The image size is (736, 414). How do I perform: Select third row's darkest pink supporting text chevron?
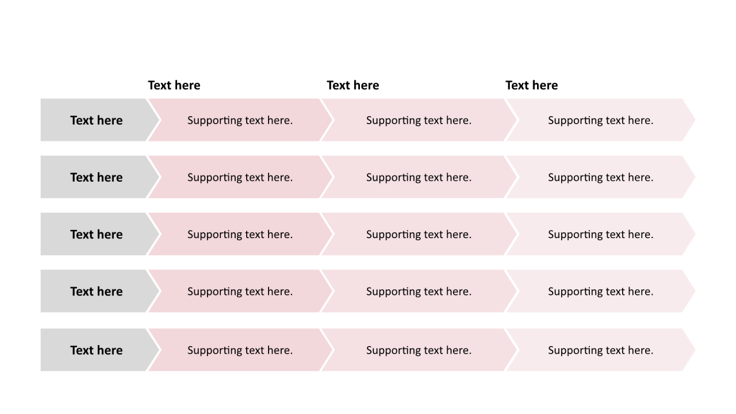click(x=240, y=234)
